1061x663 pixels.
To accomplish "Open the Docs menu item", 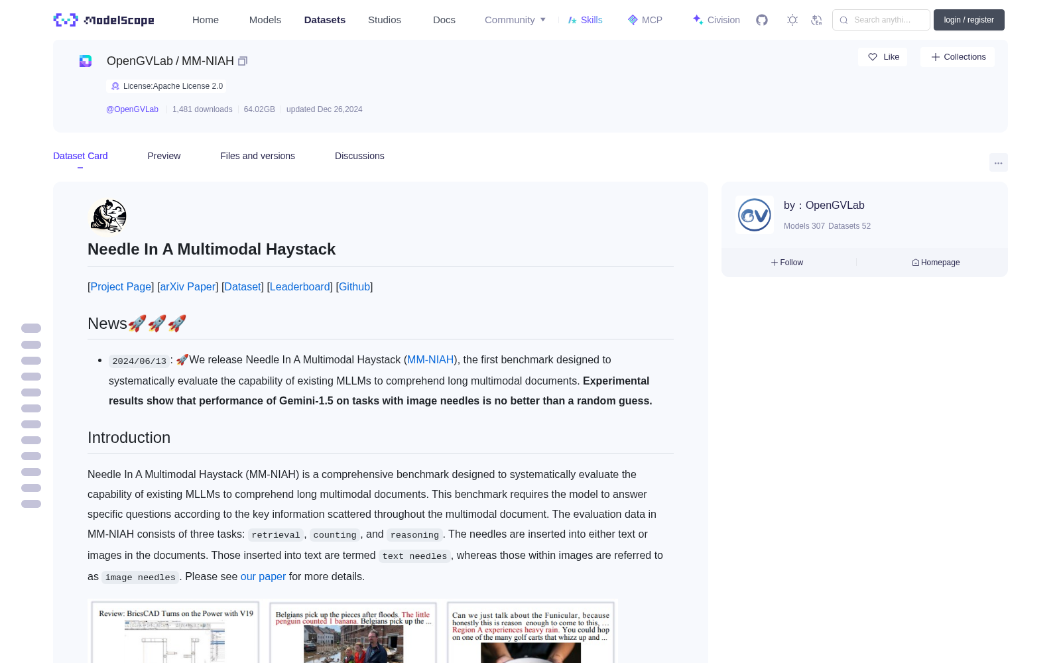I will pyautogui.click(x=444, y=20).
